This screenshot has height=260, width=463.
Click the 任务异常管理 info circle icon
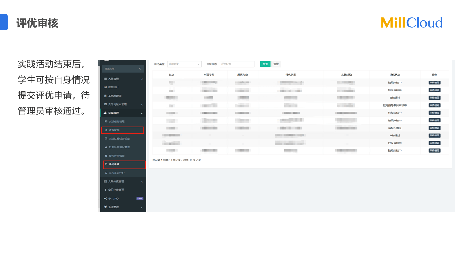coord(106,156)
